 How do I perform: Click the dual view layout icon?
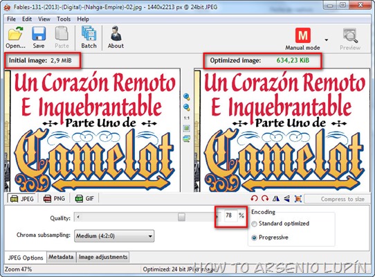187,138
